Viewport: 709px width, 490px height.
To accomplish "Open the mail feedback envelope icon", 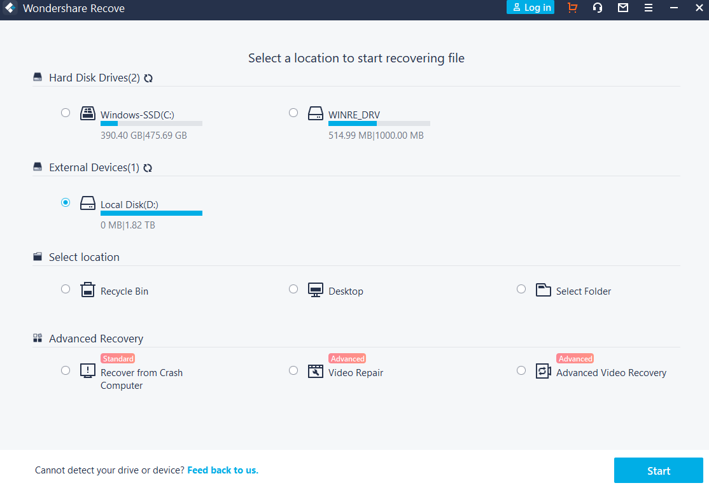I will [623, 8].
